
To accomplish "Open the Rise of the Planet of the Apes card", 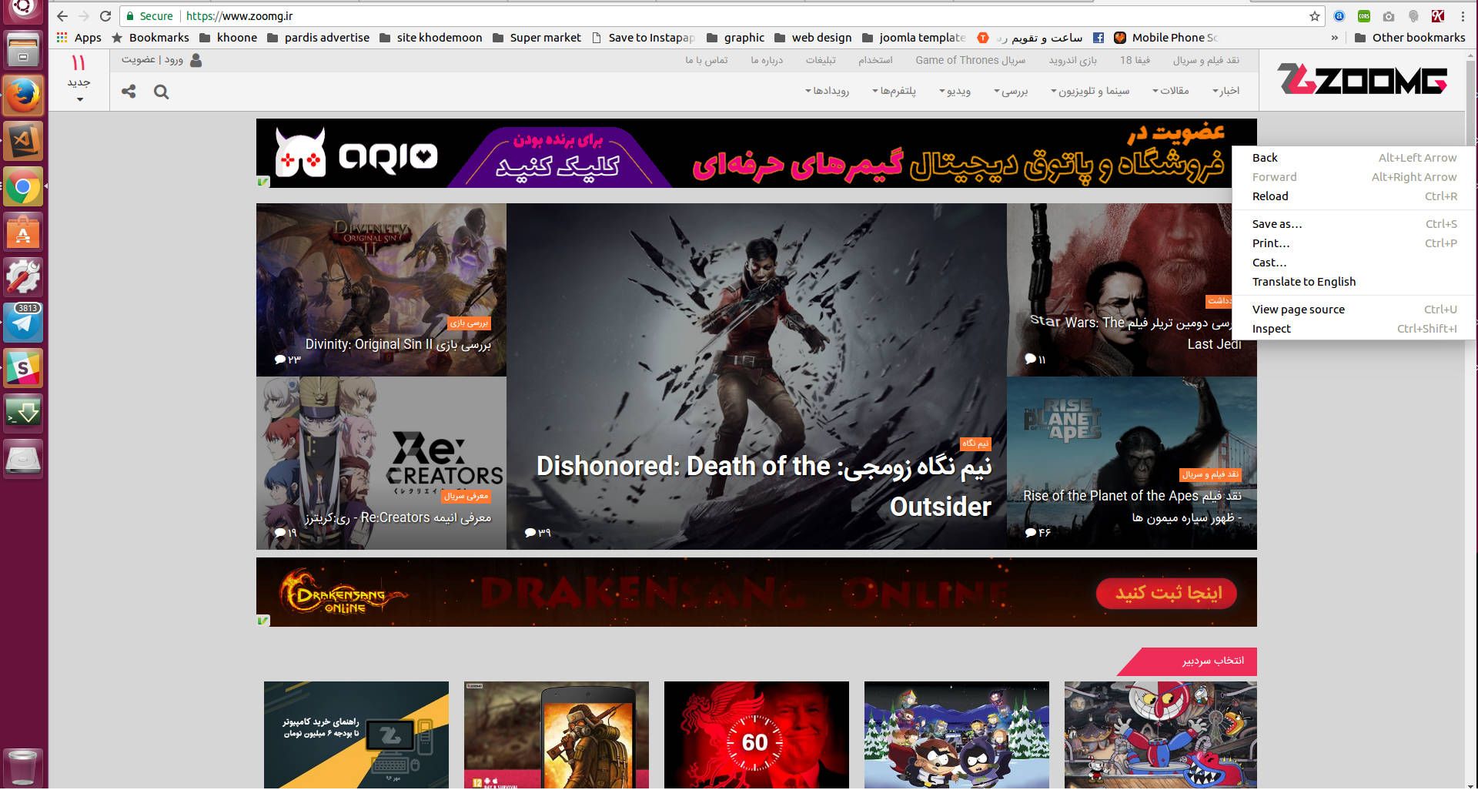I will pos(1132,464).
